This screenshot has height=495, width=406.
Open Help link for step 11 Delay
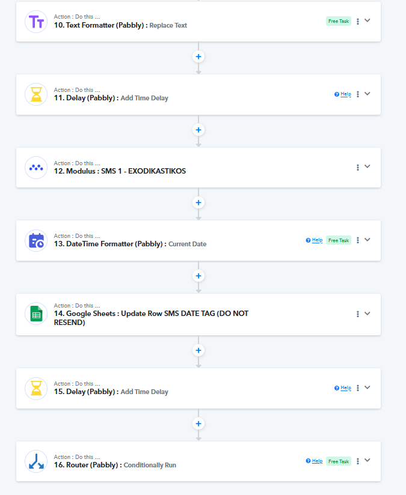(x=343, y=94)
